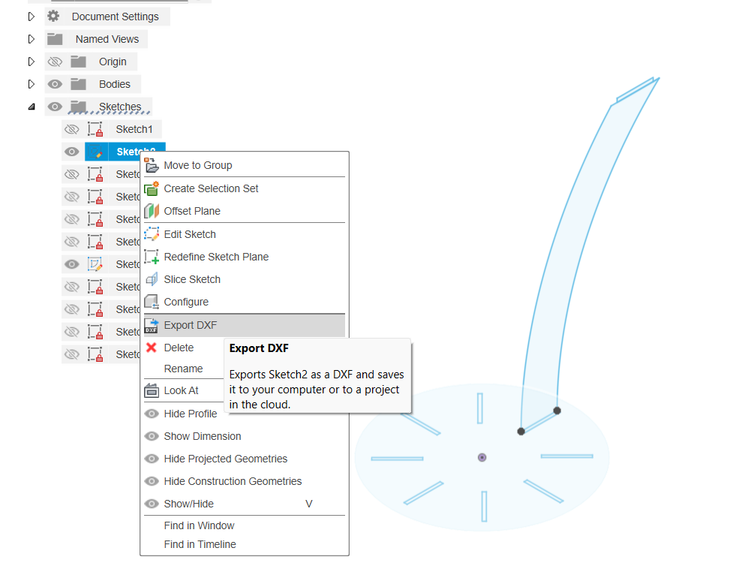This screenshot has width=736, height=575.
Task: Collapse the Sketches folder
Action: pos(31,106)
